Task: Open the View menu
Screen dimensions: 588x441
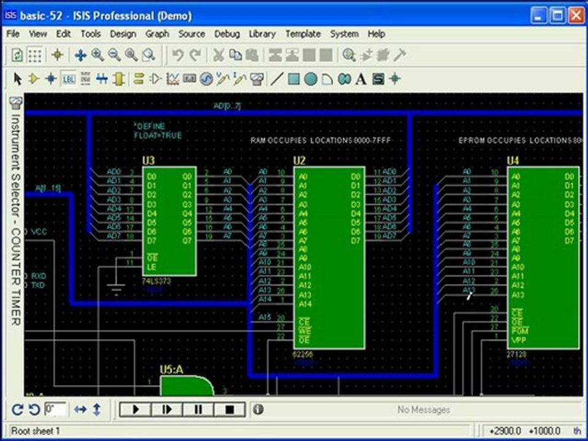Action: 38,34
